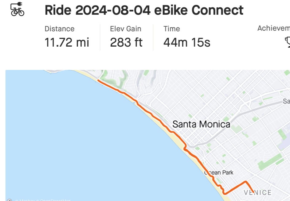
Task: Click the 44m 15s time value
Action: (x=187, y=42)
